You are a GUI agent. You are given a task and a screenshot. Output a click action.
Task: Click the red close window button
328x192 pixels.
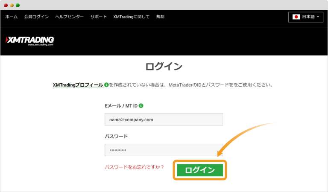(x=6, y=5)
